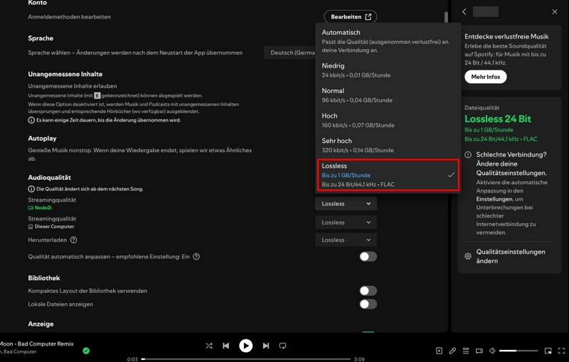The width and height of the screenshot is (569, 362).
Task: Close the right side panel
Action: coord(555,11)
